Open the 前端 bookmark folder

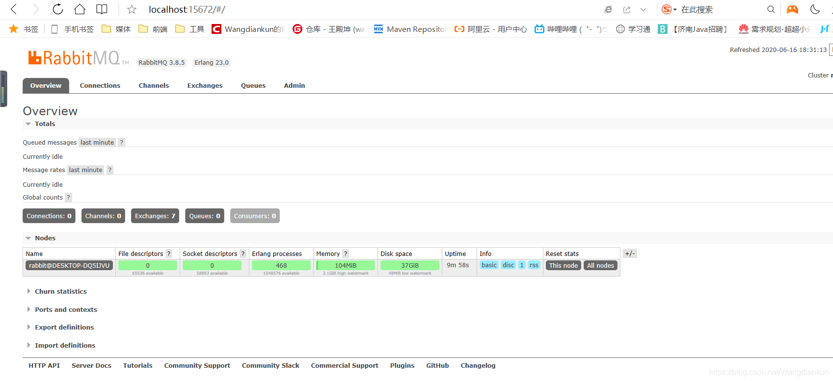click(x=153, y=29)
